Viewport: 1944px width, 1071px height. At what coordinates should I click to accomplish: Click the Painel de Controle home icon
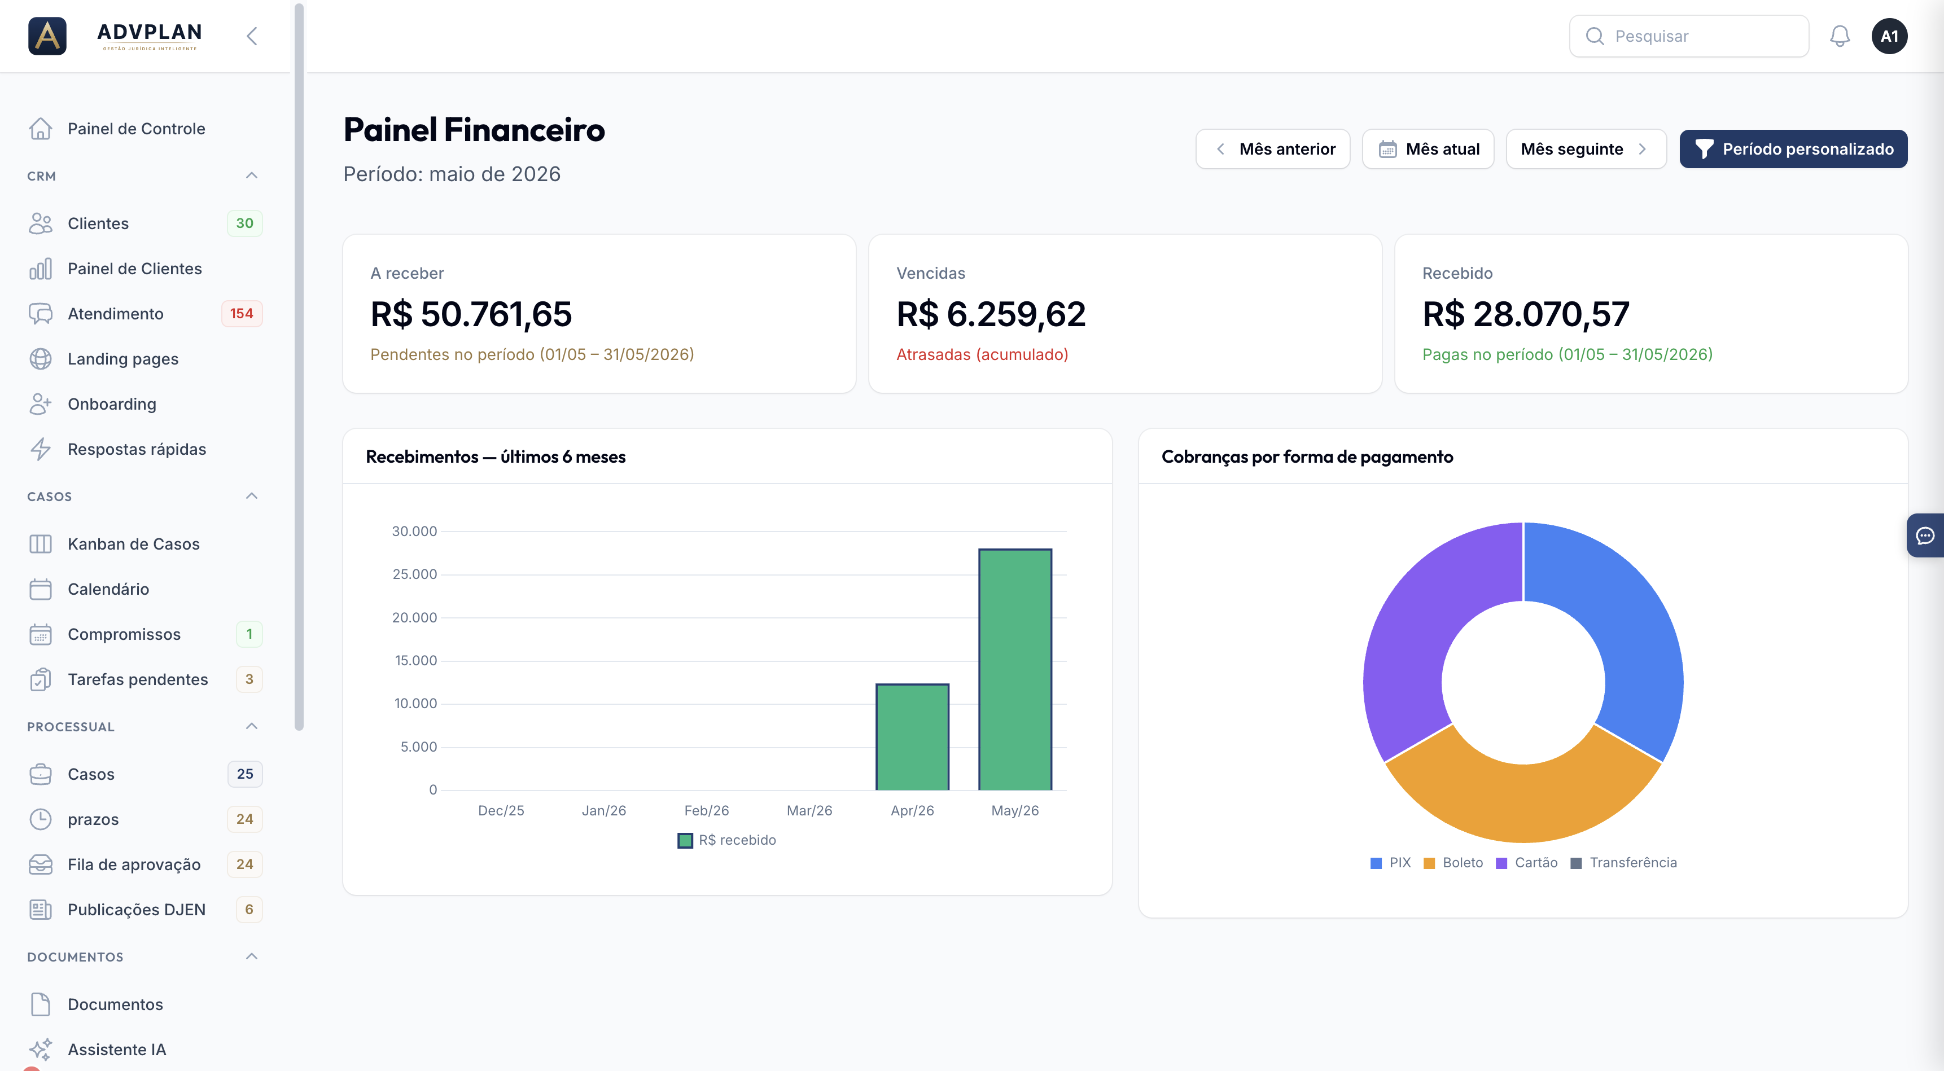coord(41,129)
